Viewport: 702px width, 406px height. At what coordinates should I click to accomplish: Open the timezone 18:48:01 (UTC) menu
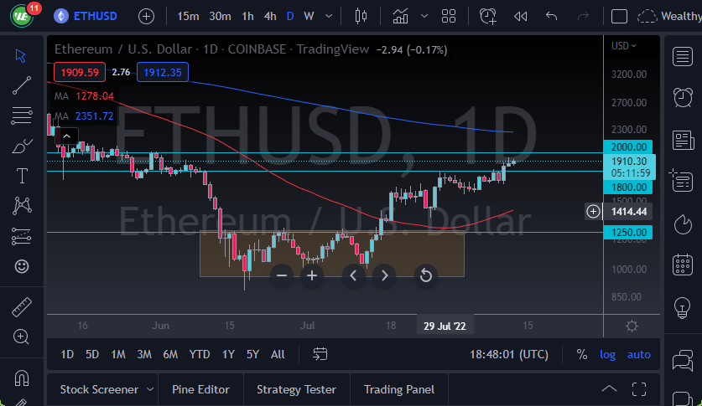(509, 355)
